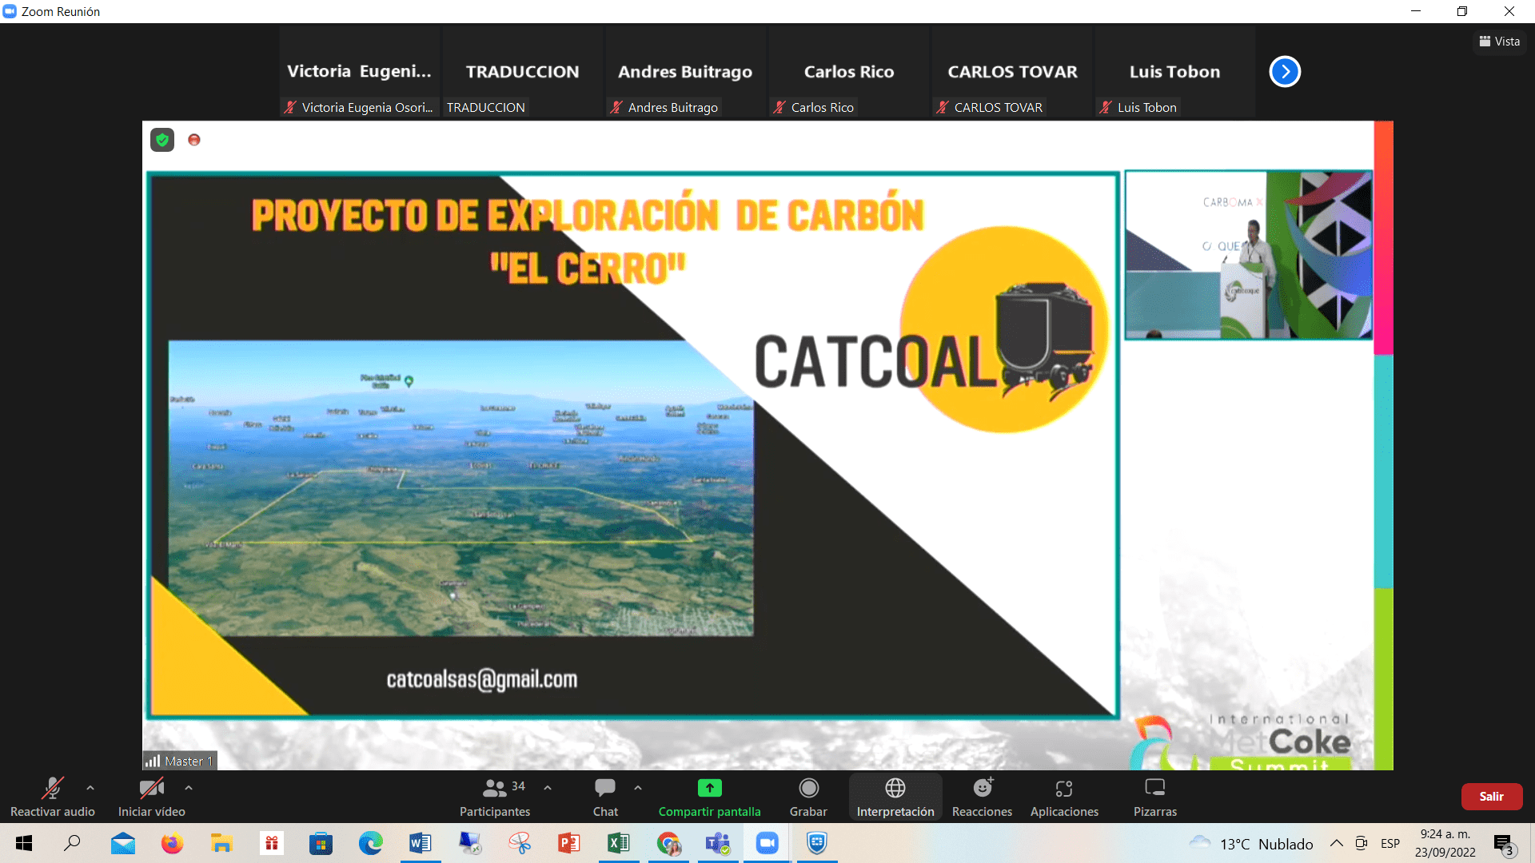
Task: Open the Aplicaciones panel
Action: 1064,797
